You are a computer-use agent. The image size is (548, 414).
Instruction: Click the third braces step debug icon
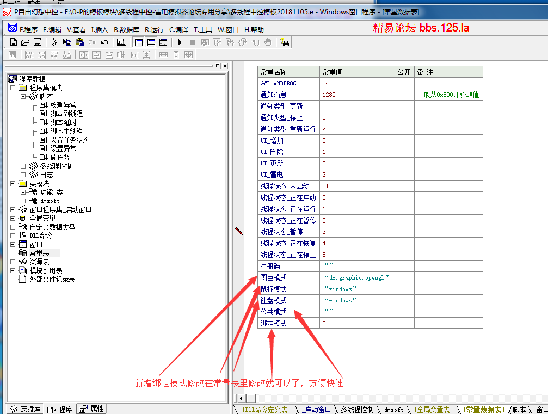pyautogui.click(x=243, y=42)
